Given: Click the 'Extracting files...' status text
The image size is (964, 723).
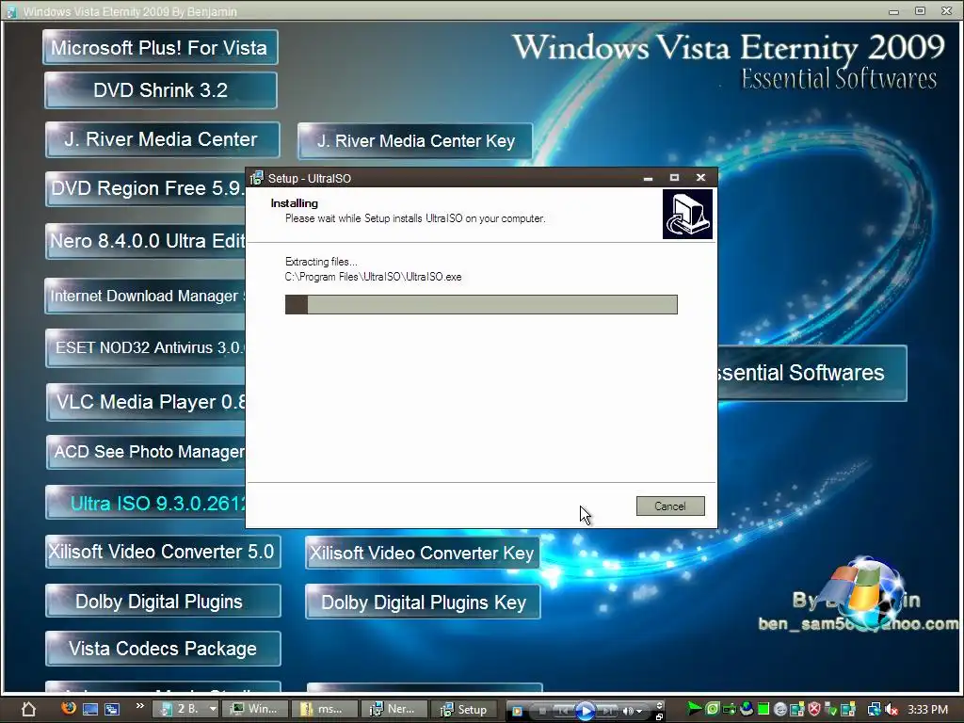Looking at the screenshot, I should coord(321,262).
